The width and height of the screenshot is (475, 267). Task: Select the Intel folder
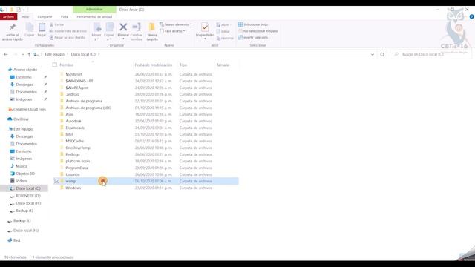(x=69, y=134)
